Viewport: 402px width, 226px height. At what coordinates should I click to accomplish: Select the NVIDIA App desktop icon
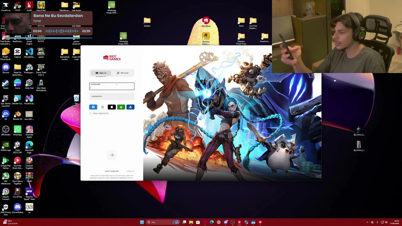point(6,146)
